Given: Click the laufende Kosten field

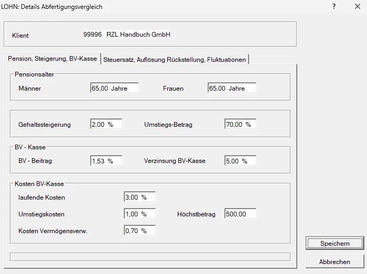Looking at the screenshot, I should (140, 197).
